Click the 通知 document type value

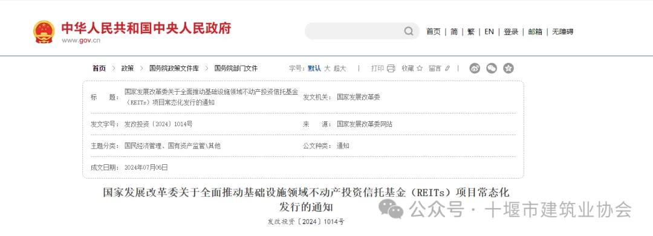point(343,146)
